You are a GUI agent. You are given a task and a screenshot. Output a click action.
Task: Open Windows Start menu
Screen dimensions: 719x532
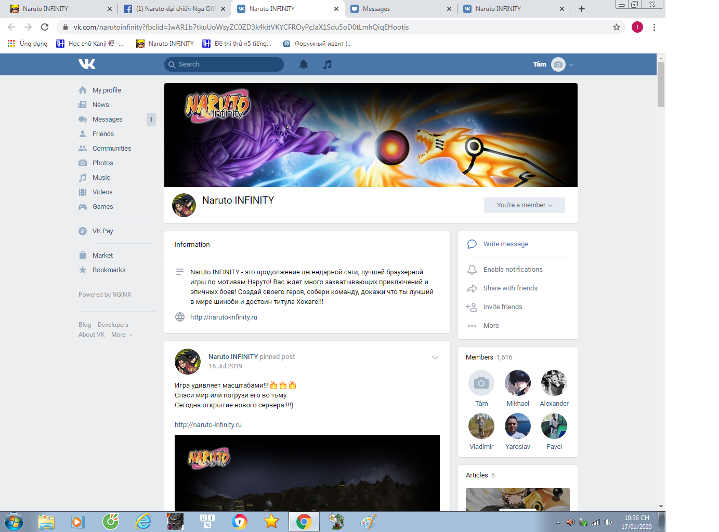tap(14, 522)
